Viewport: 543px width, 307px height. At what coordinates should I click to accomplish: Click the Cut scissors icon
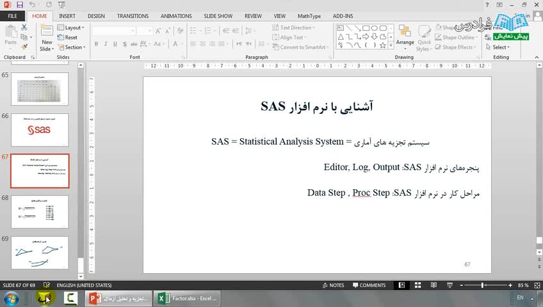point(24,28)
